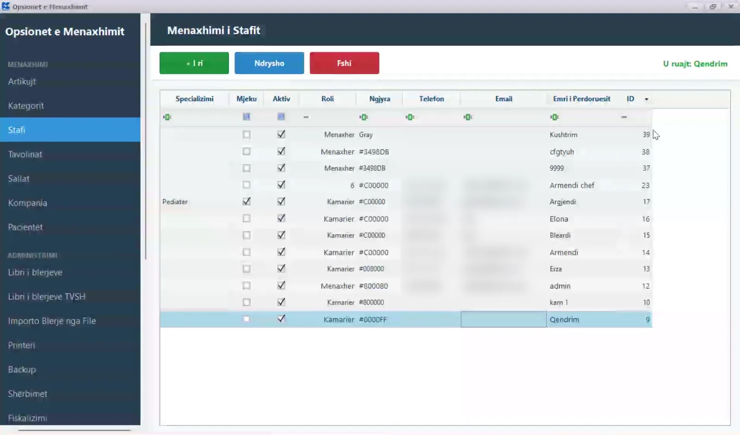Check Mjeku box for Kushtrim row
This screenshot has height=435, width=740.
point(247,135)
